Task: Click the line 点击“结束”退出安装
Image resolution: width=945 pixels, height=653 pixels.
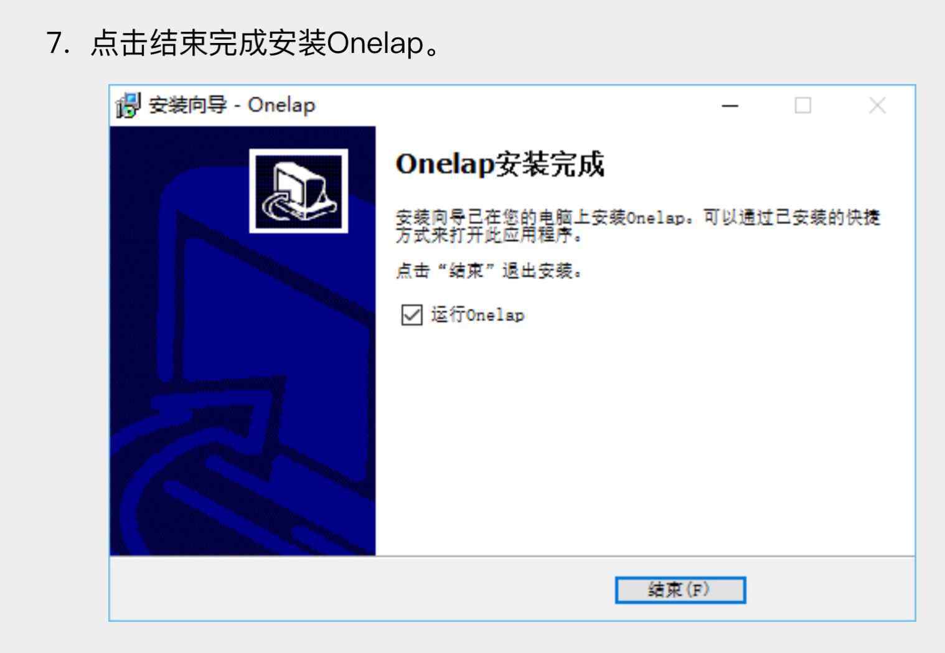Action: coord(489,271)
